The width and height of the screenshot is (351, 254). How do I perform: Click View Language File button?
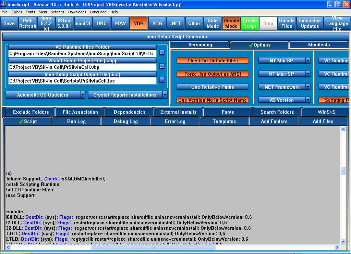[337, 23]
